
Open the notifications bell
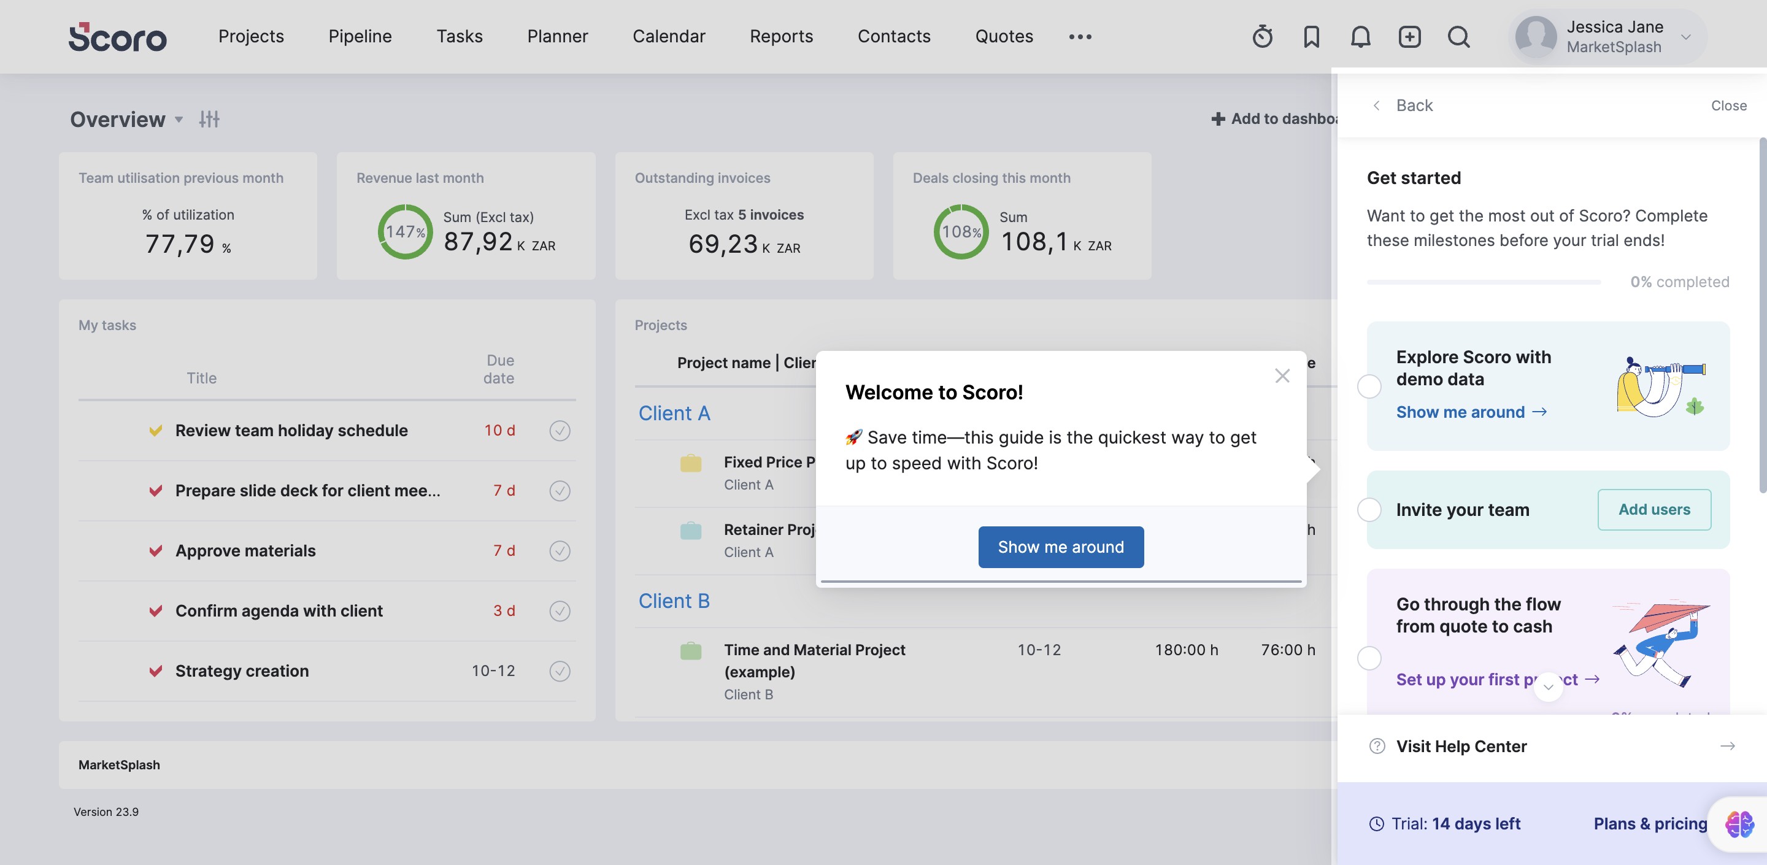pos(1360,36)
